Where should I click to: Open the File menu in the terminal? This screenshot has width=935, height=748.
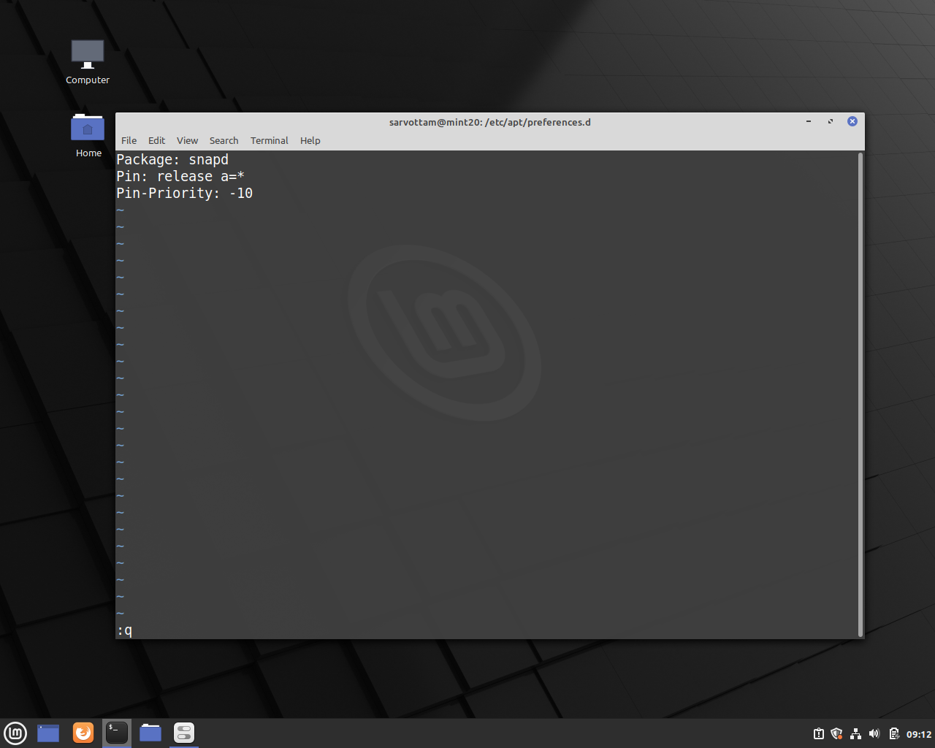coord(129,140)
